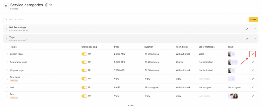262x109 pixels.
Task: Expand the Nail Technology category
Action: (255, 29)
